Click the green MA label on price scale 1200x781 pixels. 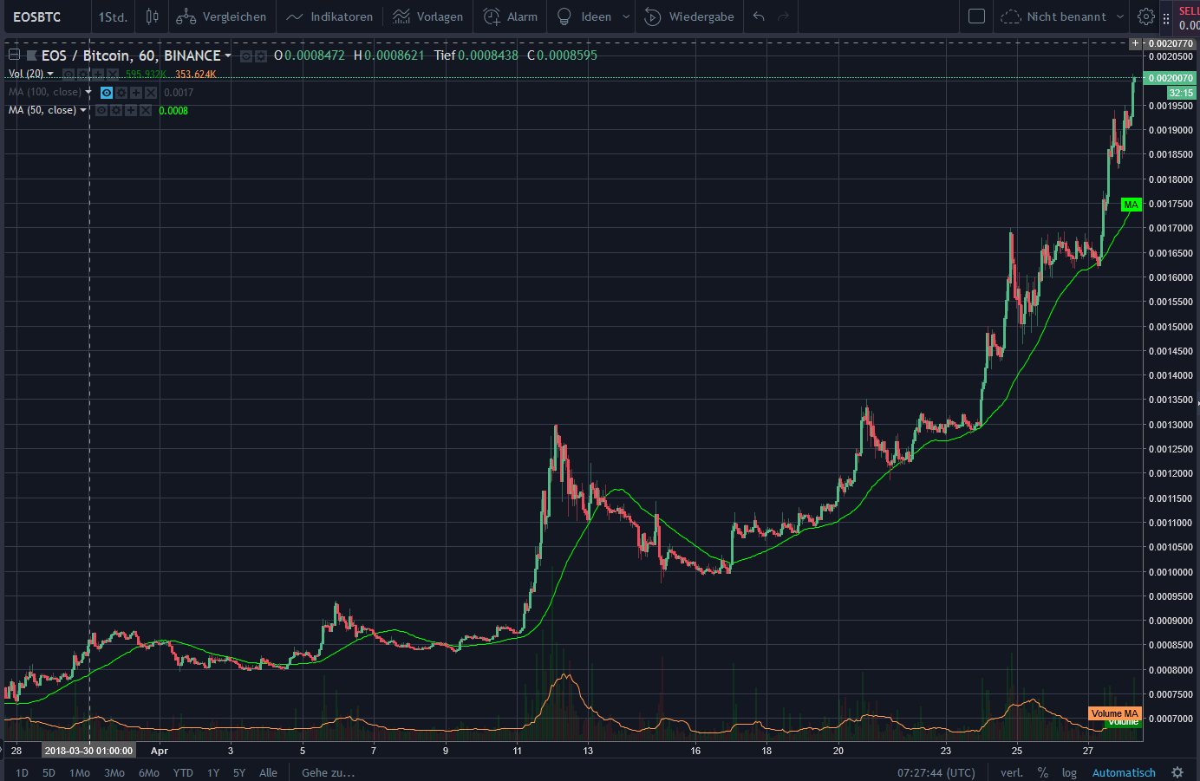click(x=1131, y=205)
